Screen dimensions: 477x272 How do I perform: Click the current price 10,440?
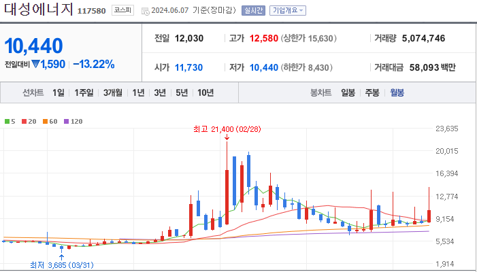(33, 46)
